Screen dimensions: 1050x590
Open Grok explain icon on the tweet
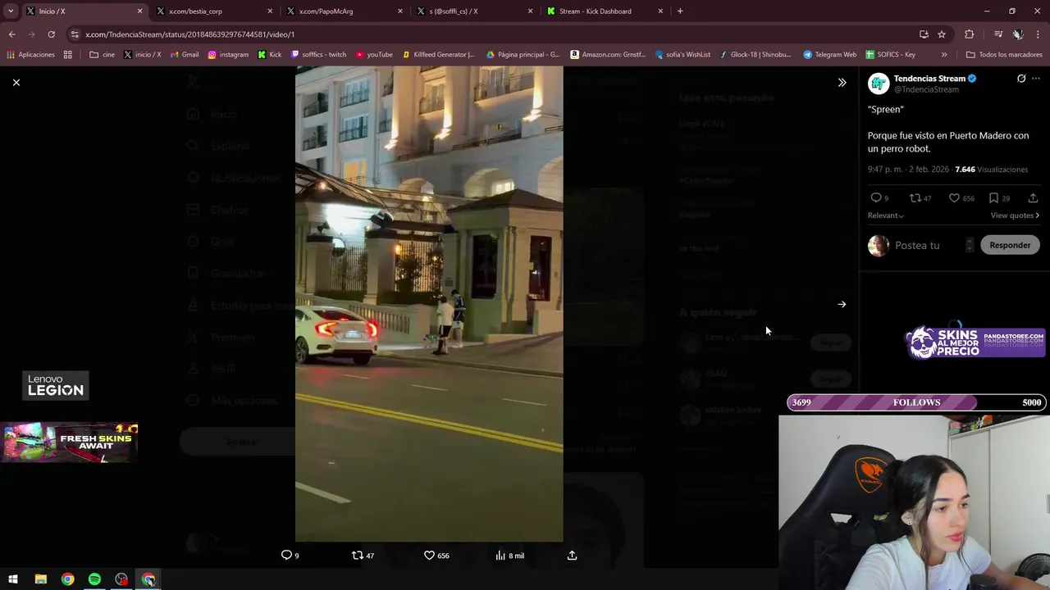click(x=1021, y=79)
